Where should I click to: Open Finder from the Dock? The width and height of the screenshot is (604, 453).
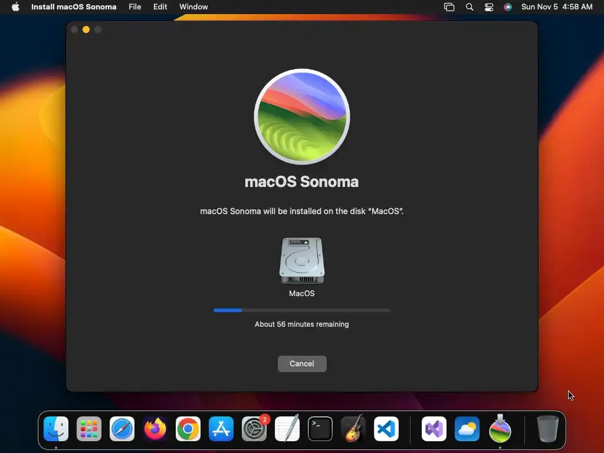pos(56,429)
